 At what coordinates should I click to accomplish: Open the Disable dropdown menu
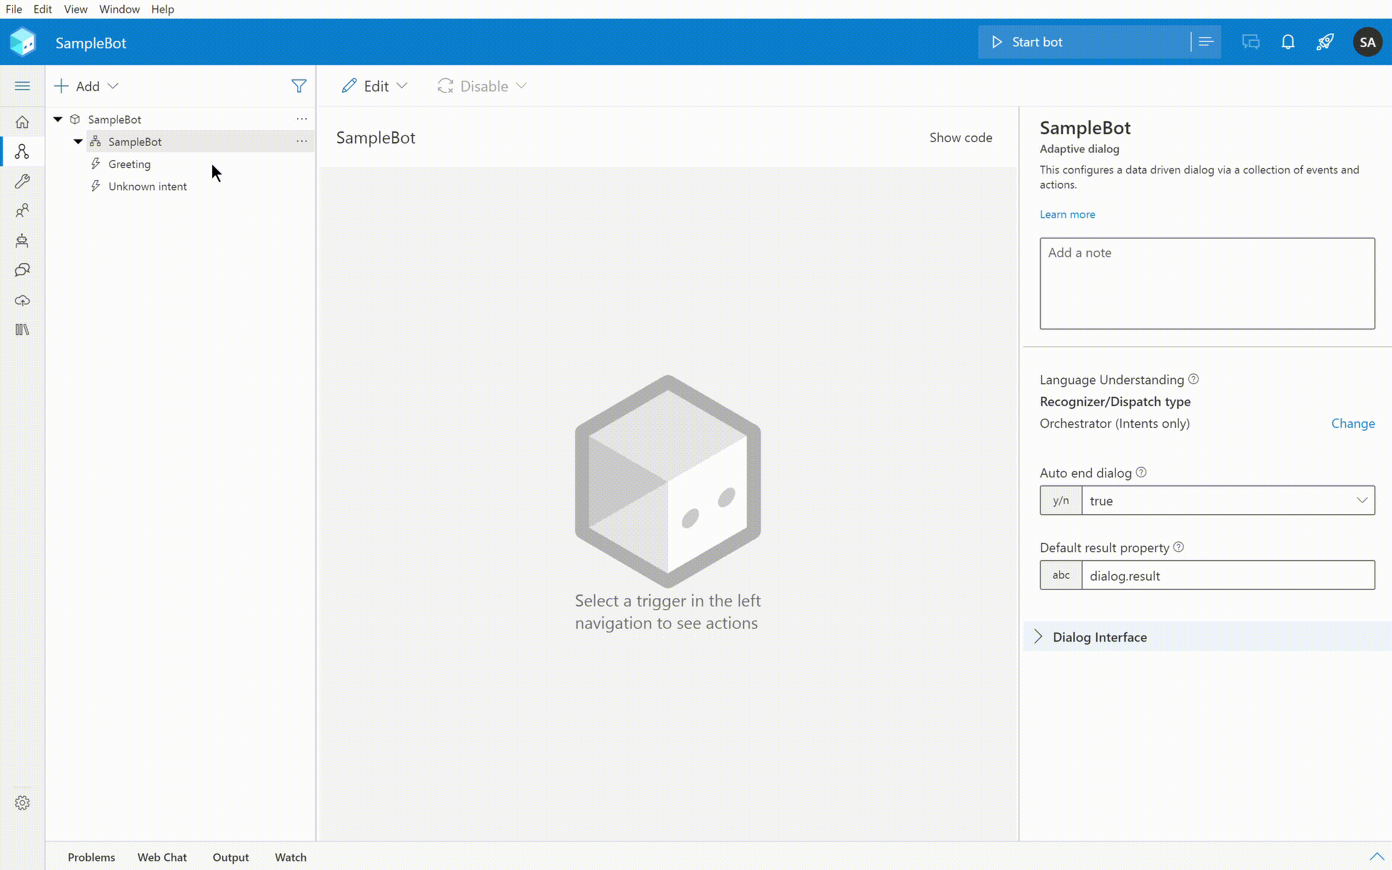click(x=482, y=86)
